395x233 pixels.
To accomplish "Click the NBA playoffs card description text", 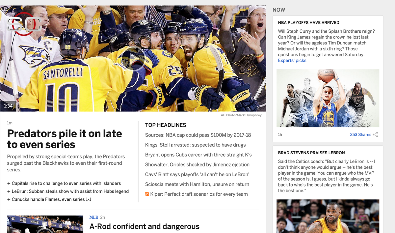I will [x=327, y=43].
